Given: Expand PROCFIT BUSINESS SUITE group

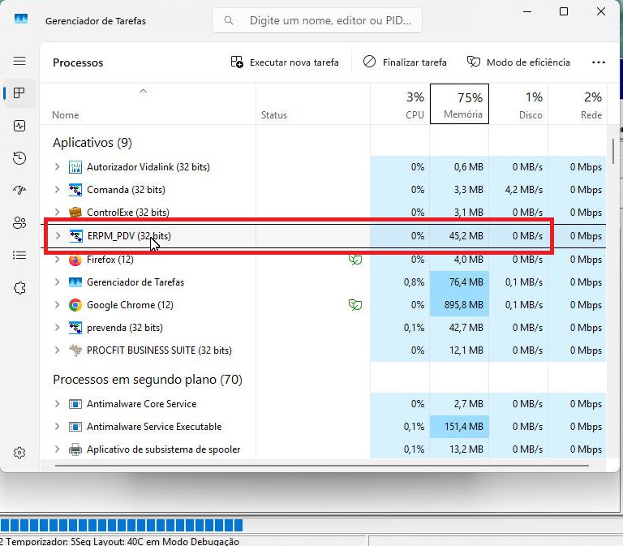Looking at the screenshot, I should point(58,350).
